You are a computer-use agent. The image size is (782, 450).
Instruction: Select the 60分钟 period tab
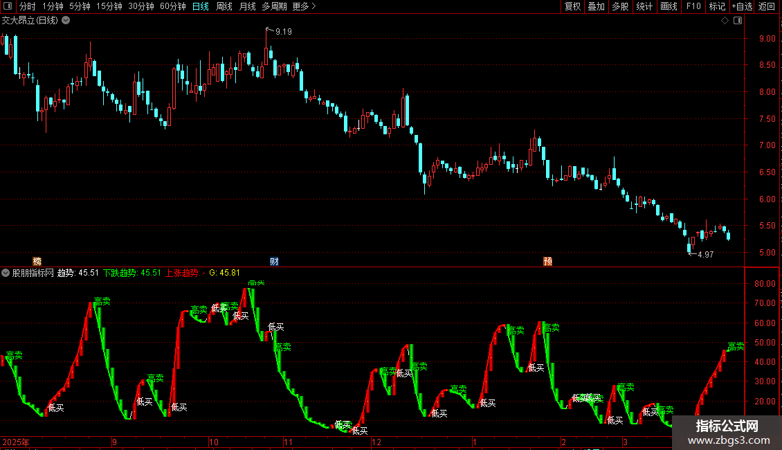tap(173, 6)
